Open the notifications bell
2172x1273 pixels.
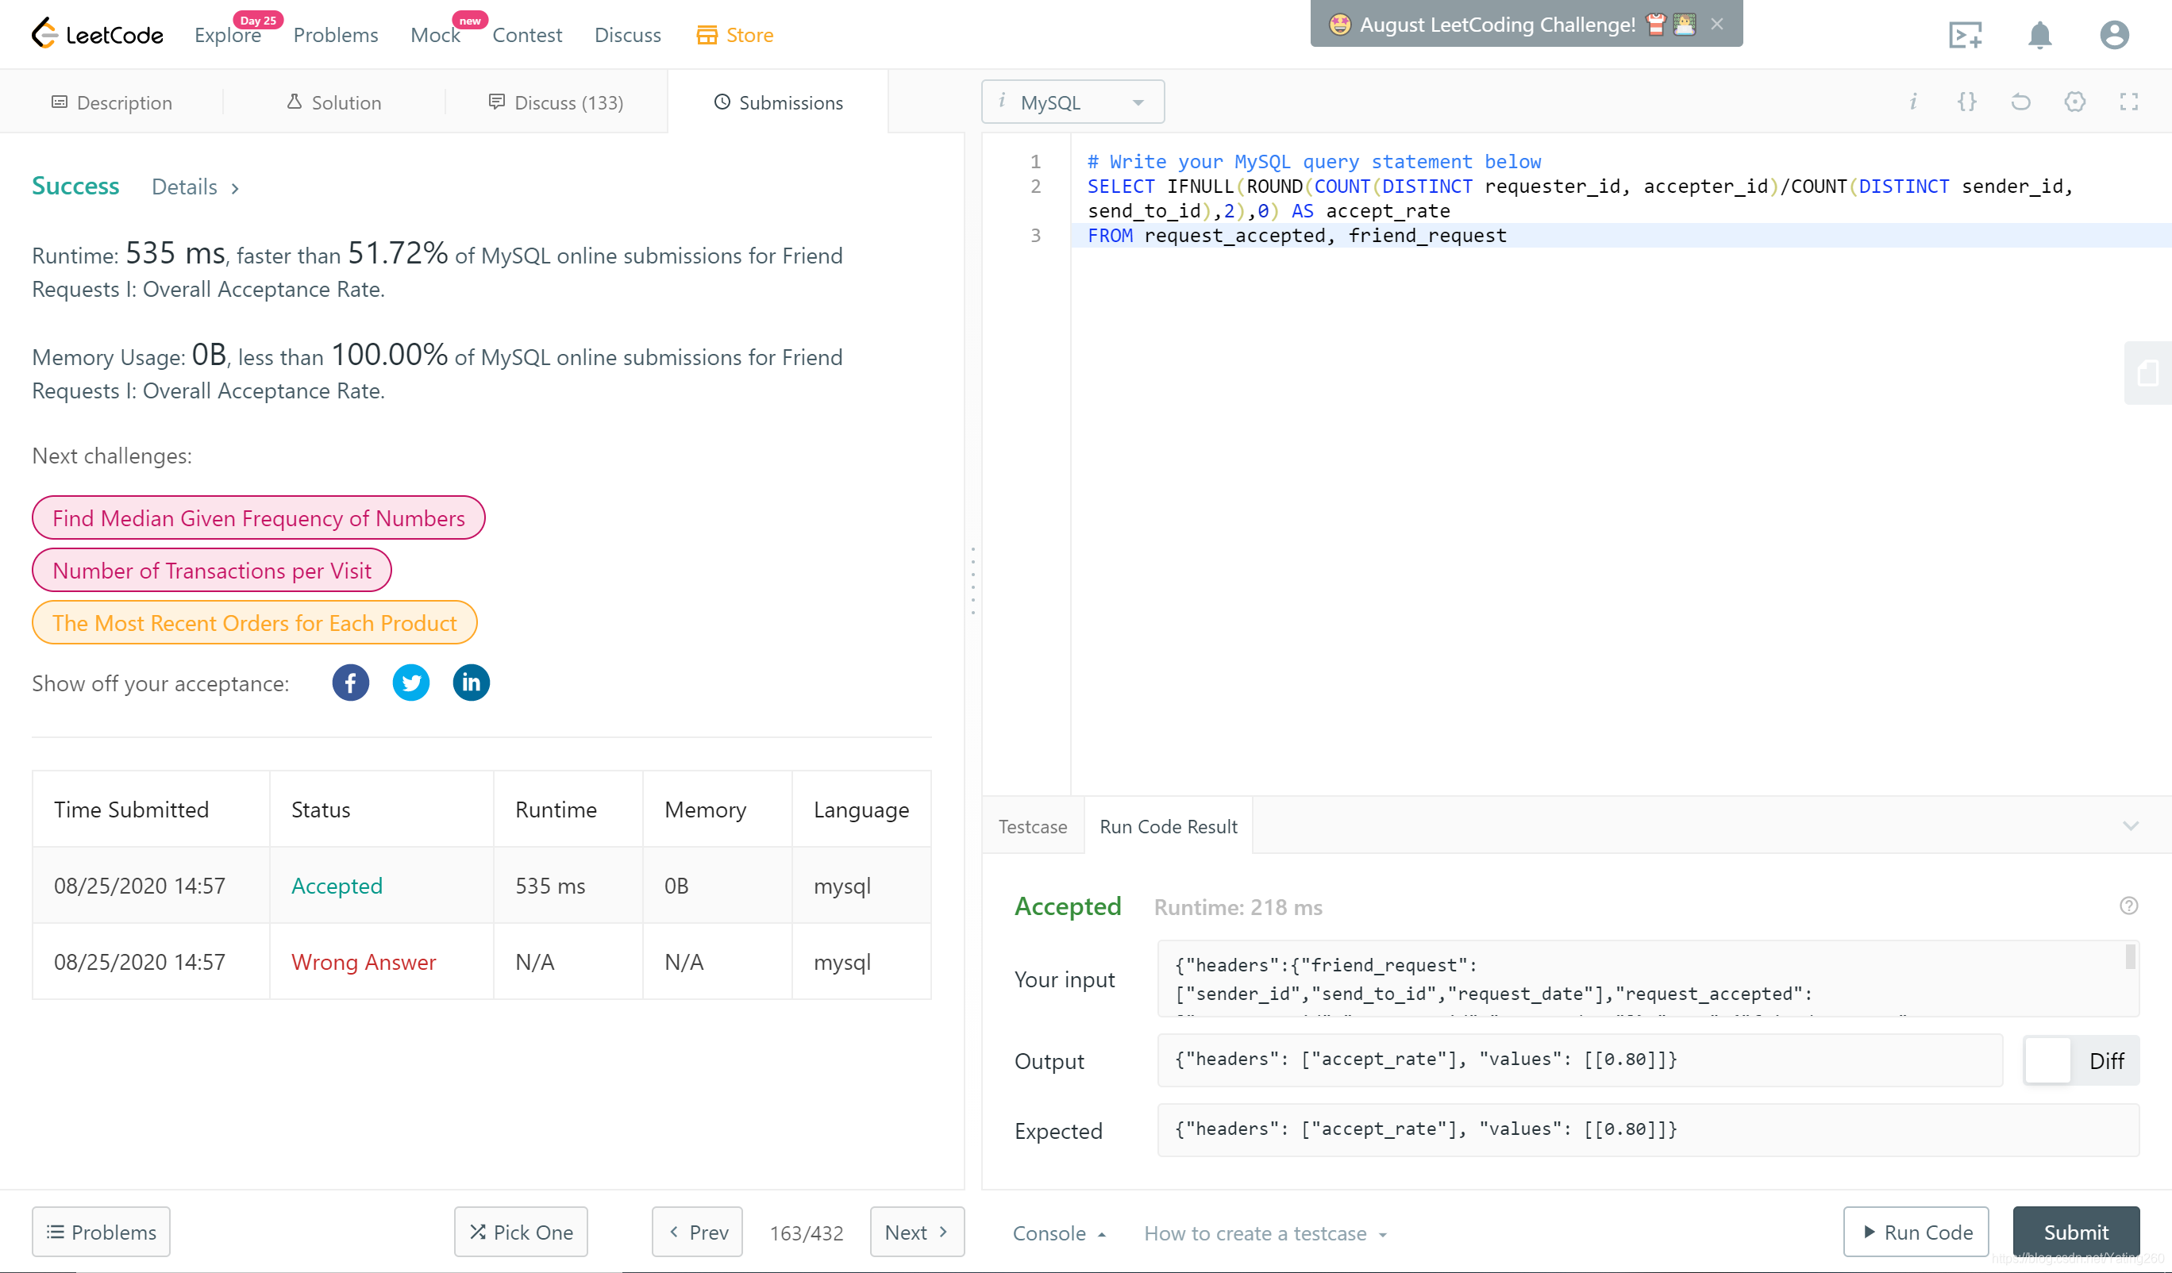2039,36
